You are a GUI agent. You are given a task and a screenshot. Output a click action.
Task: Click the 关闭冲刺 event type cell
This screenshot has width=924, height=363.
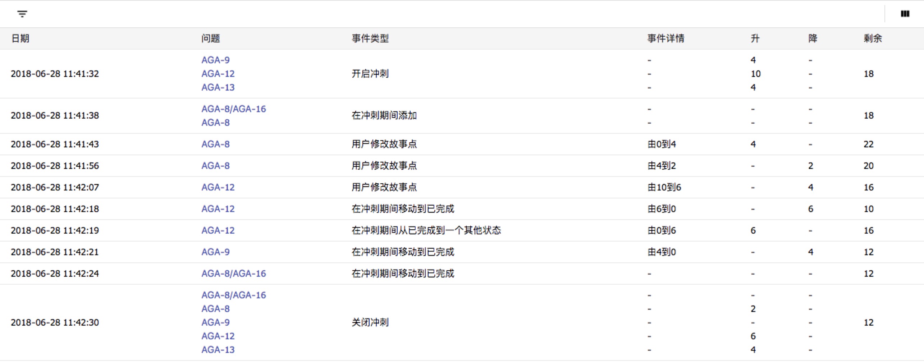click(x=370, y=322)
